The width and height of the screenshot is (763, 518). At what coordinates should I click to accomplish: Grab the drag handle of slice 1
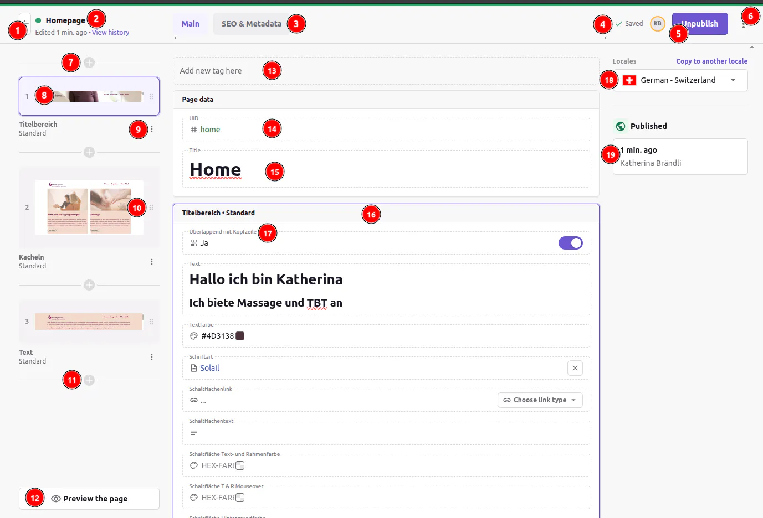click(151, 96)
